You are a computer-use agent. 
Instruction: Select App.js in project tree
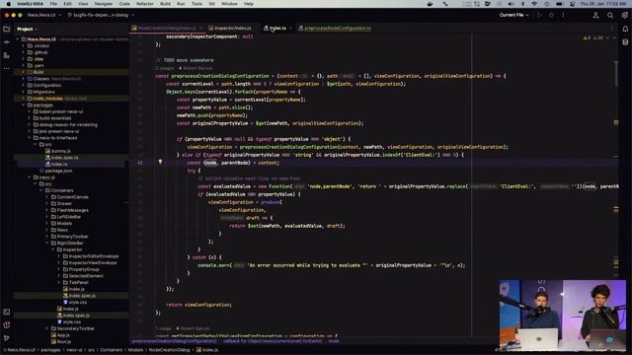[x=63, y=335]
